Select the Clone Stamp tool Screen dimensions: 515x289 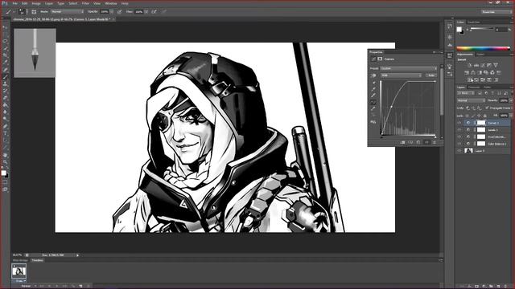tap(5, 83)
